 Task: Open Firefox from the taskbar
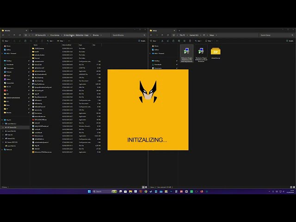click(x=202, y=191)
